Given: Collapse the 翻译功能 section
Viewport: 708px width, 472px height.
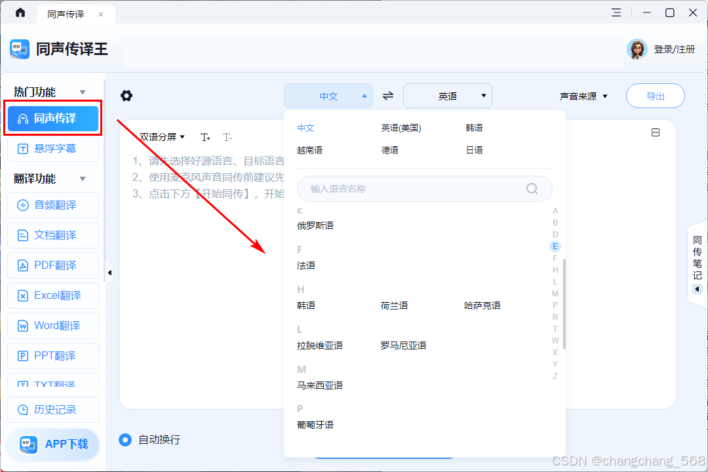Looking at the screenshot, I should click(x=83, y=179).
